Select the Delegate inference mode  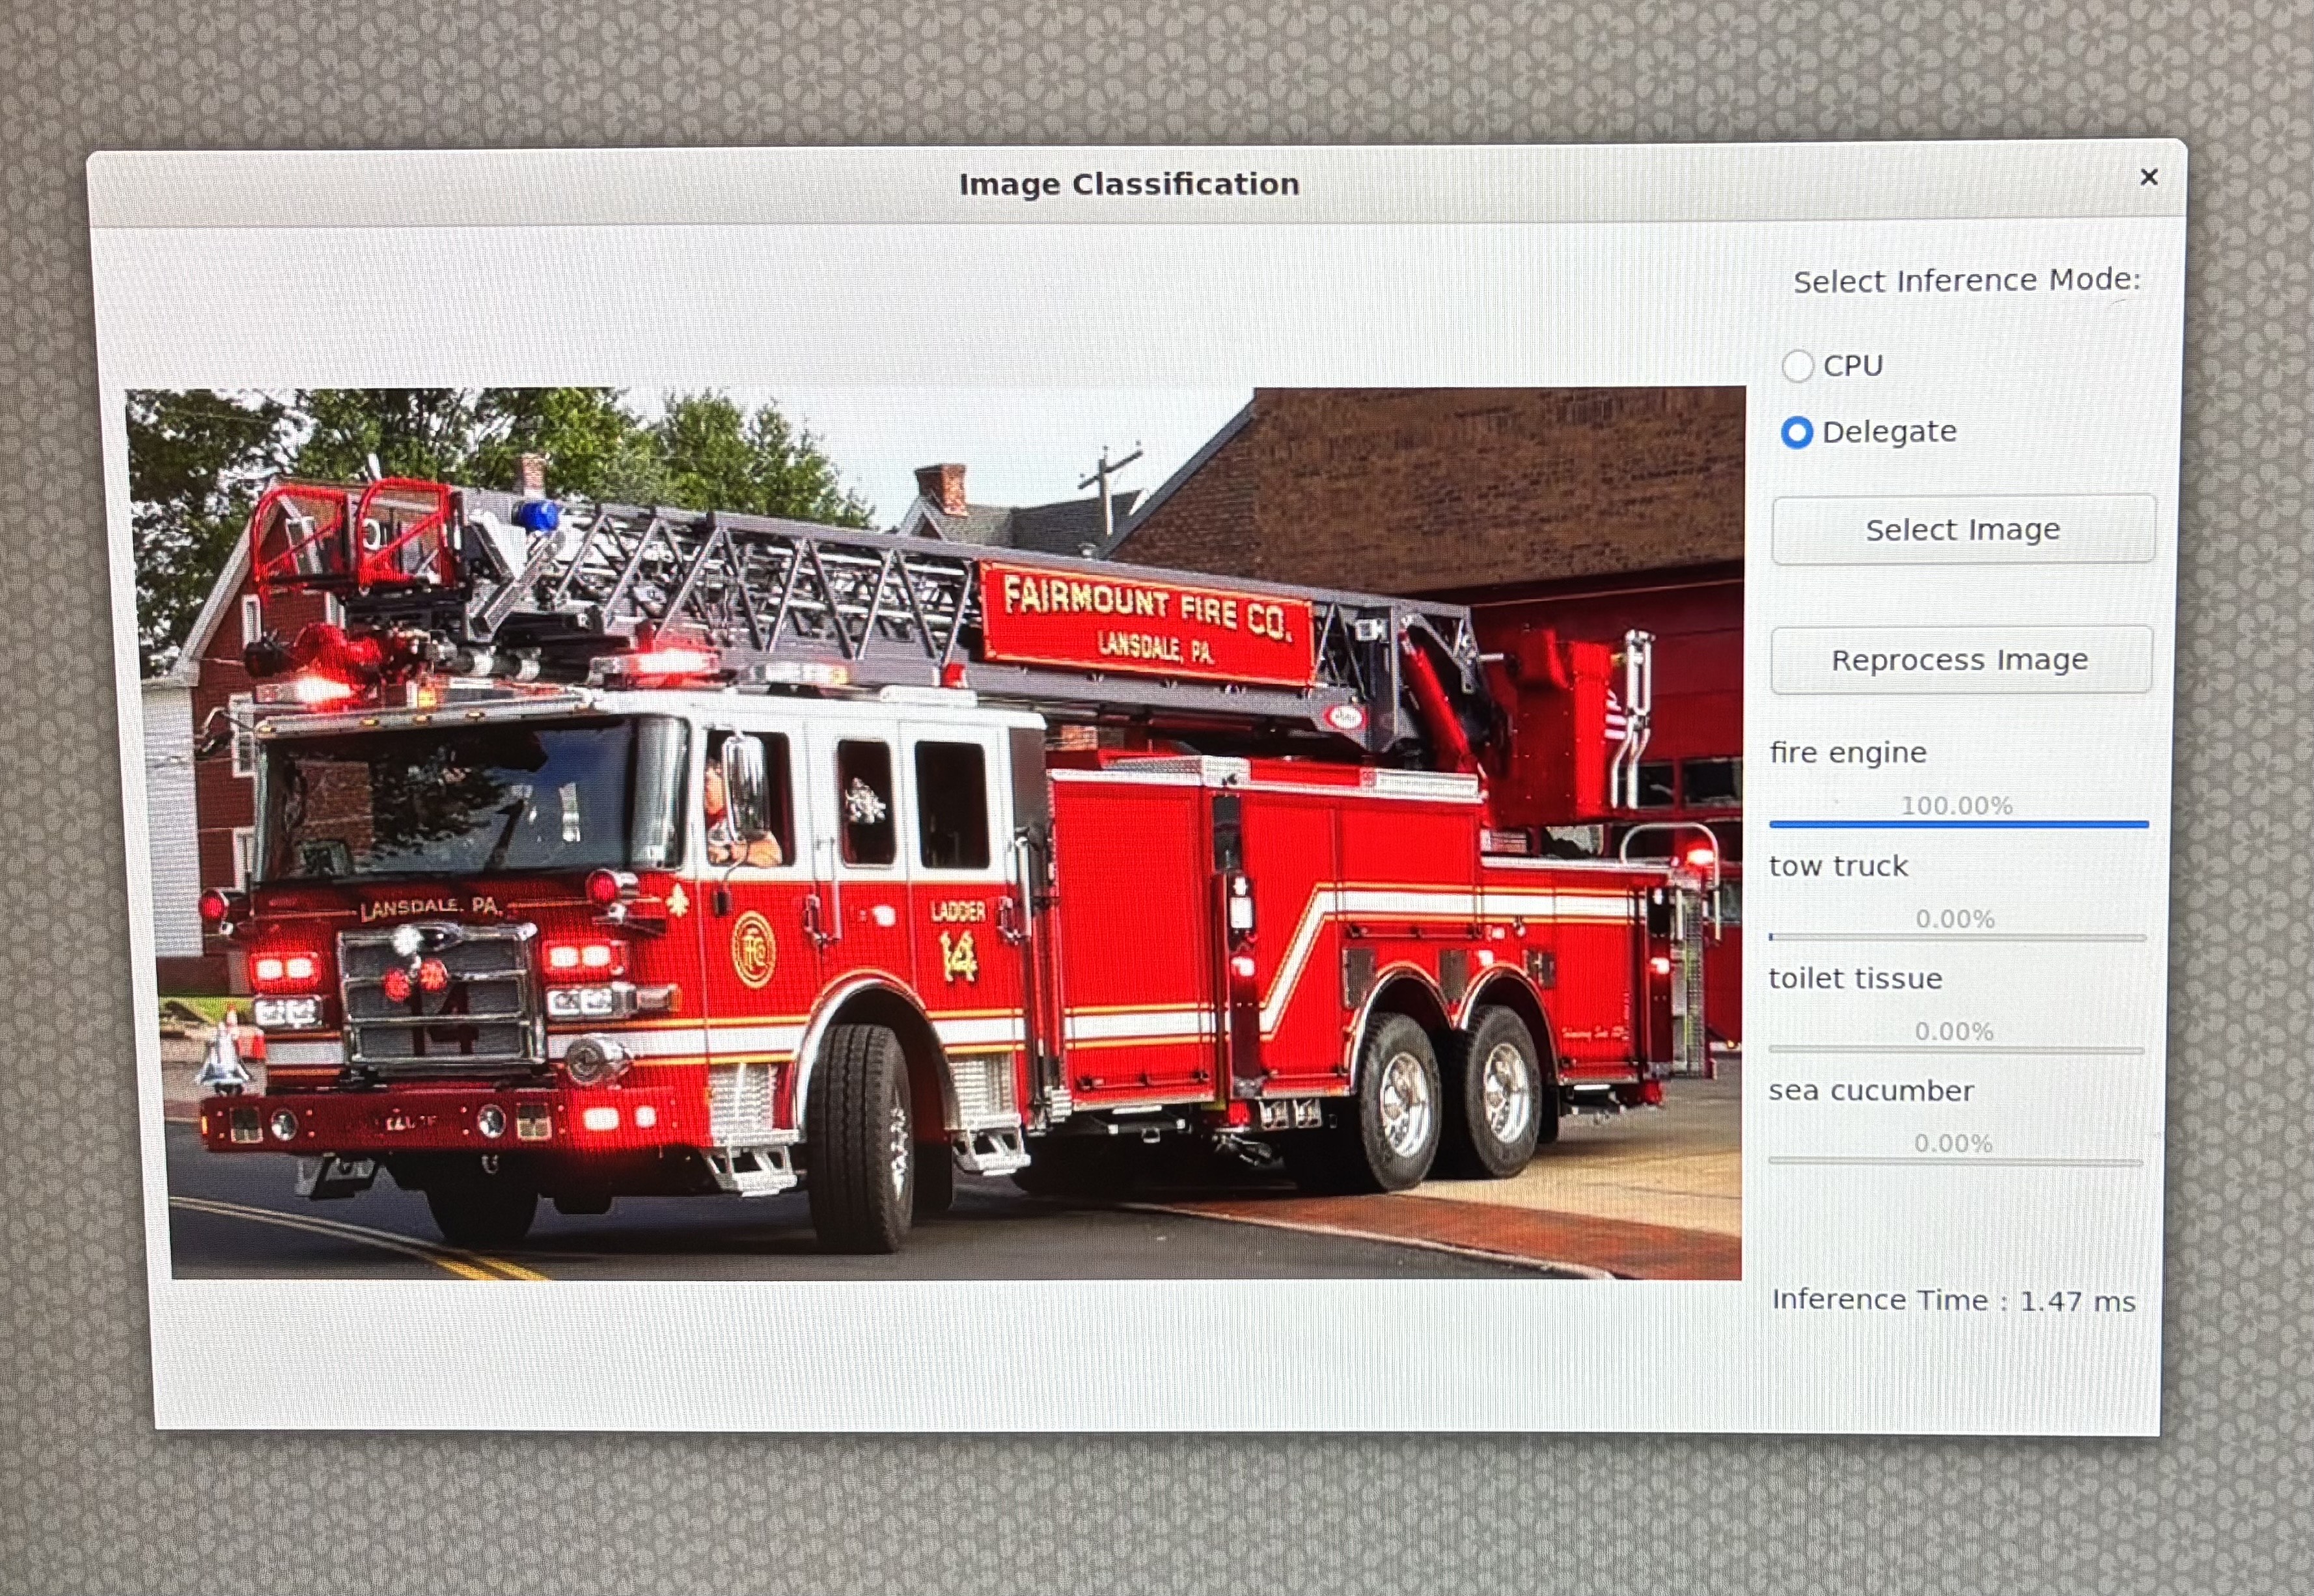pos(1798,432)
